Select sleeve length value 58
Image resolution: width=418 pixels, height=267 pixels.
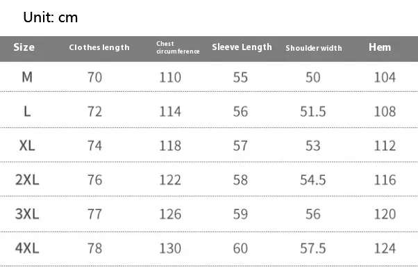pos(240,180)
